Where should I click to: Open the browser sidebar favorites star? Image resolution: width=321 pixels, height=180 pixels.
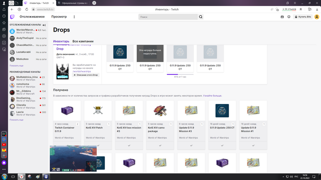[4, 23]
